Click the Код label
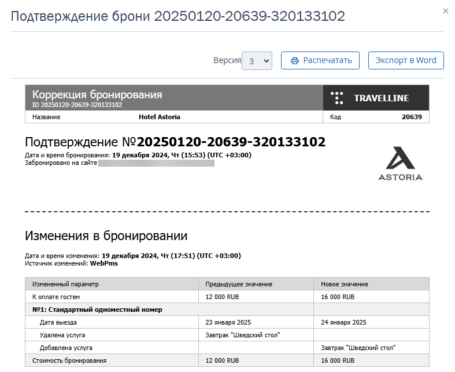455x372 pixels. click(x=335, y=117)
